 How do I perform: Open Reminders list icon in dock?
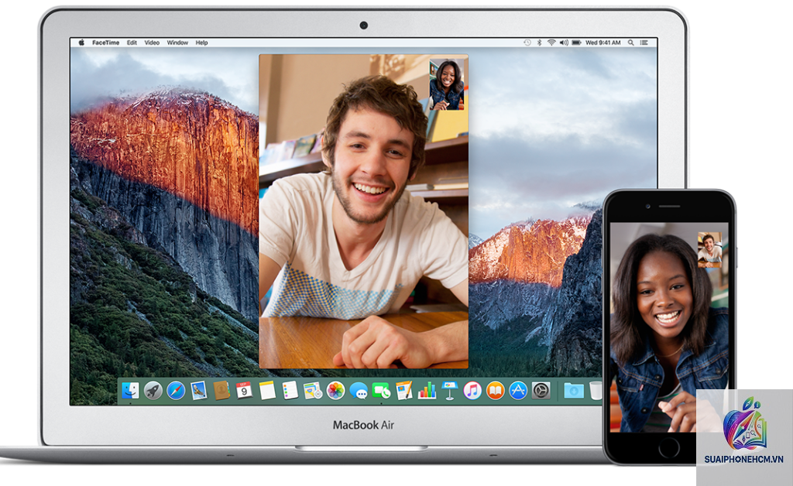tap(290, 391)
